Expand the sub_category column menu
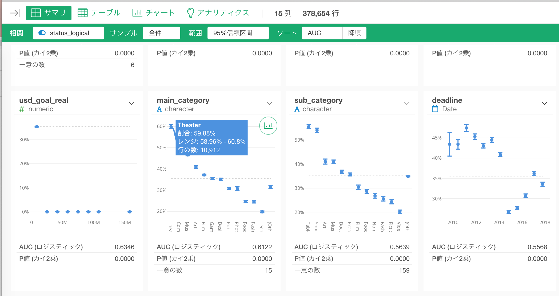 tap(407, 103)
